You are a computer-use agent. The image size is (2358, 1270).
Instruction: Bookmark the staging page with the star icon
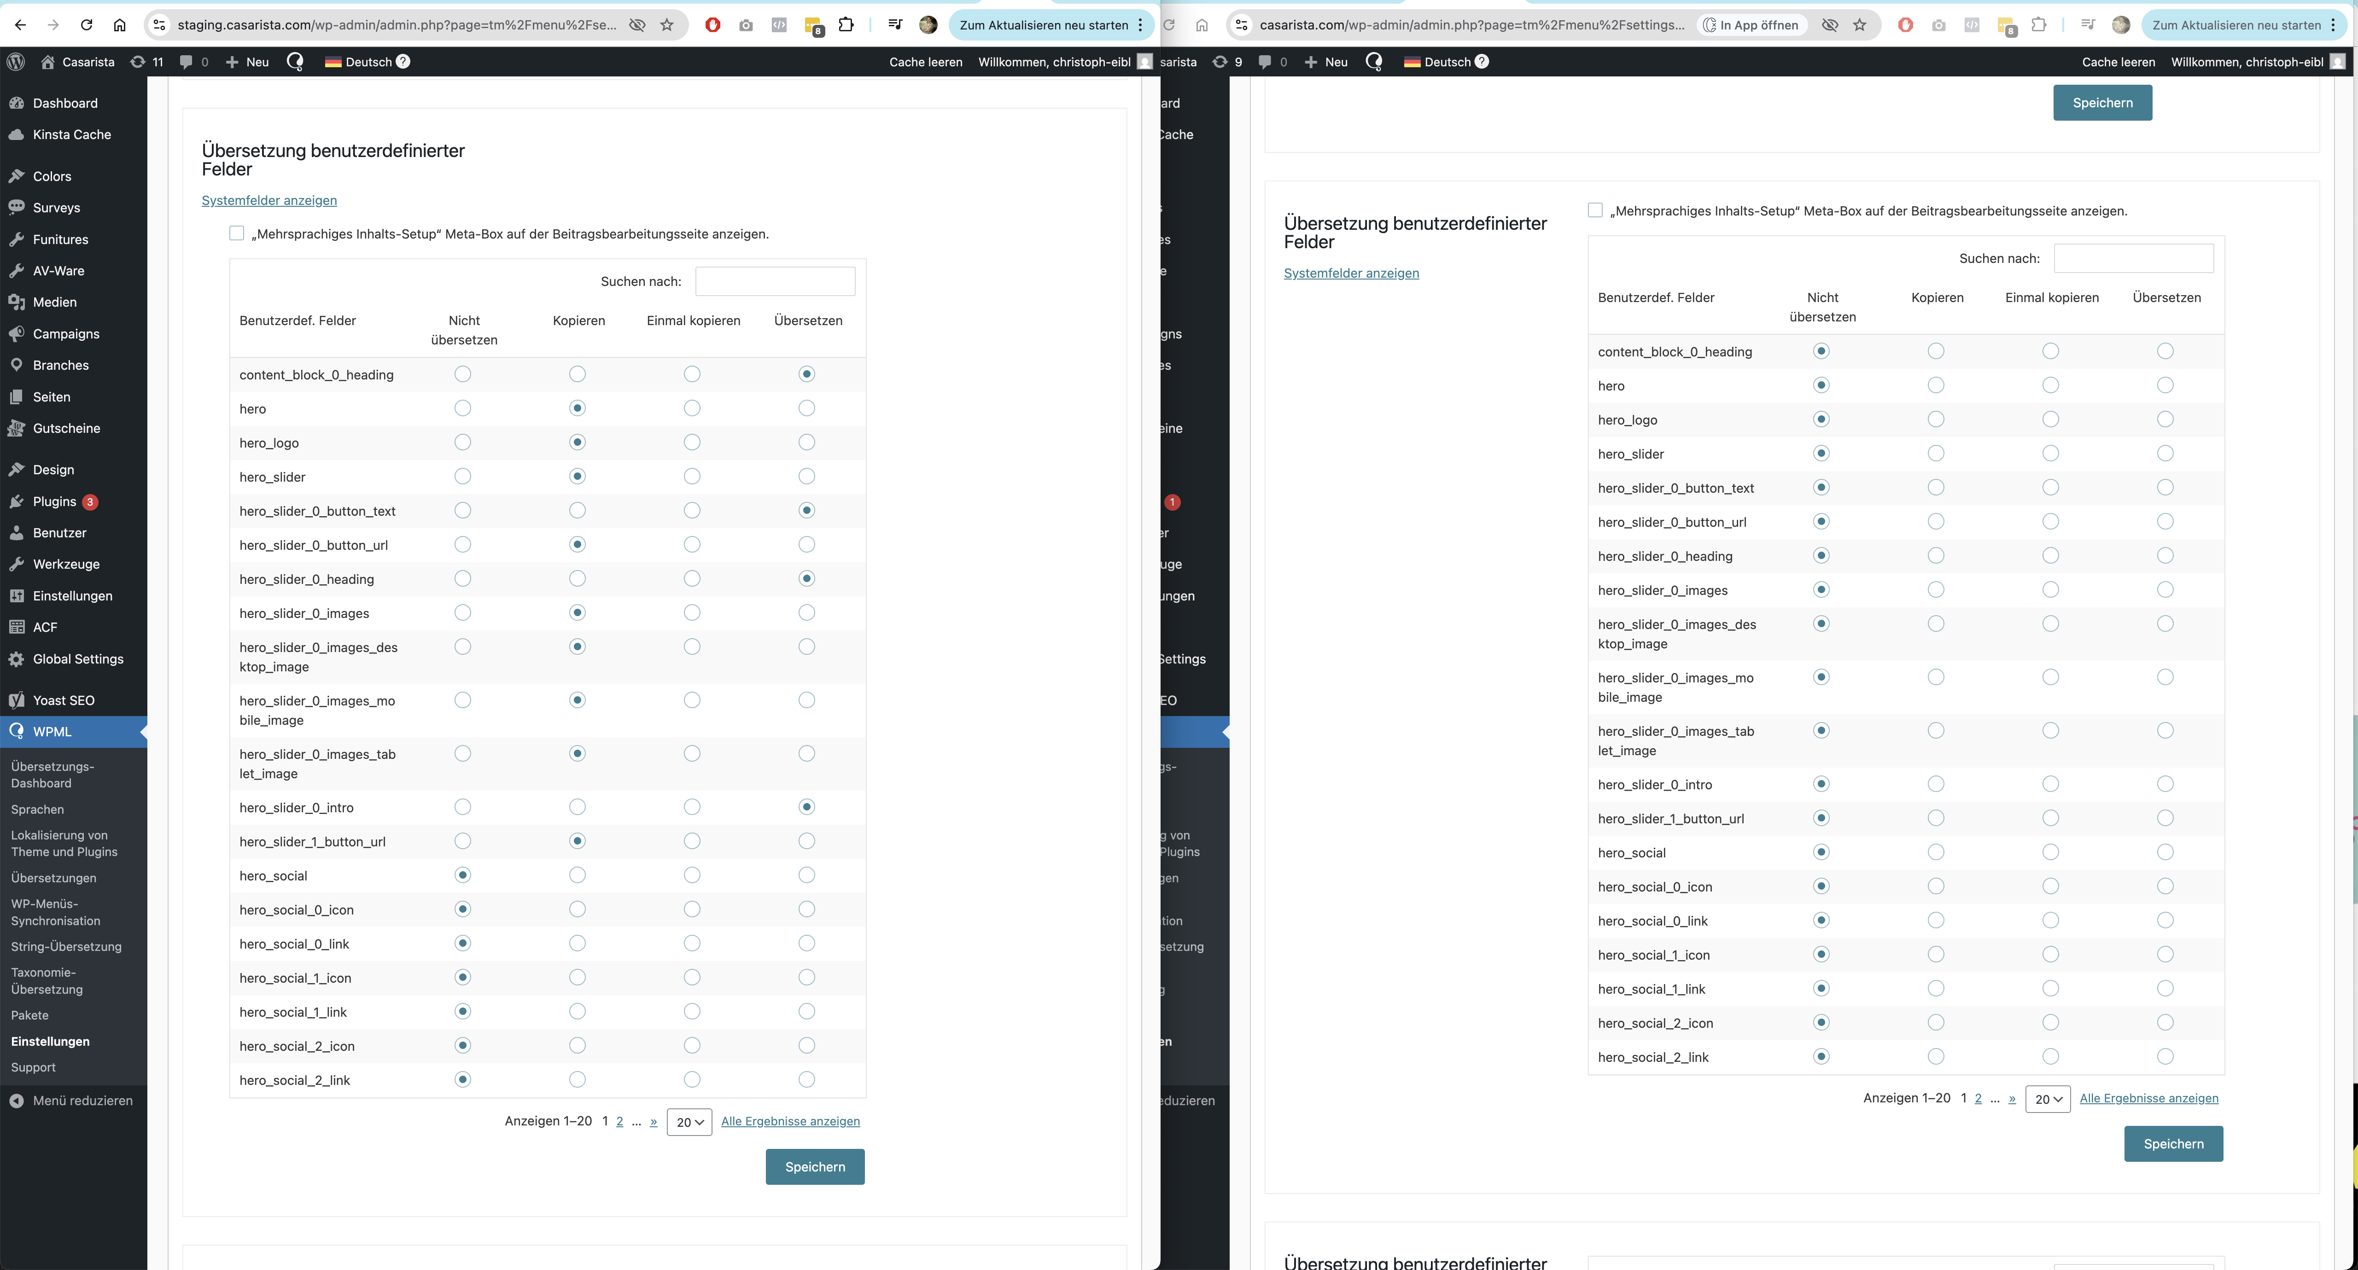tap(667, 25)
